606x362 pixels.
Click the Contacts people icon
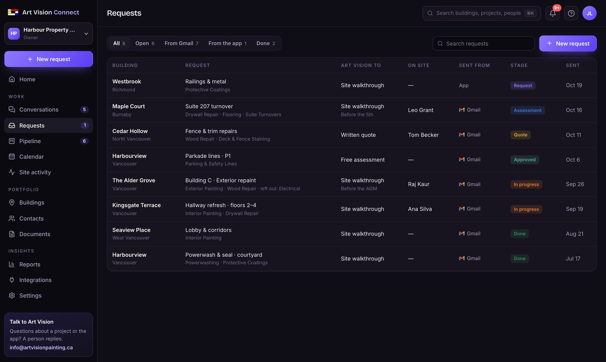click(12, 218)
